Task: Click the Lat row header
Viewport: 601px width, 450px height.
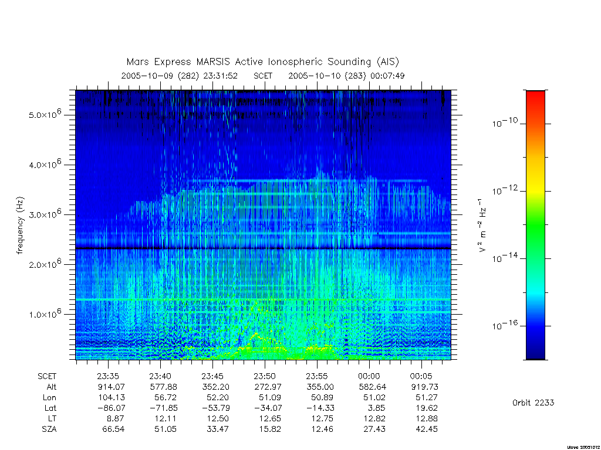Action: (x=50, y=408)
